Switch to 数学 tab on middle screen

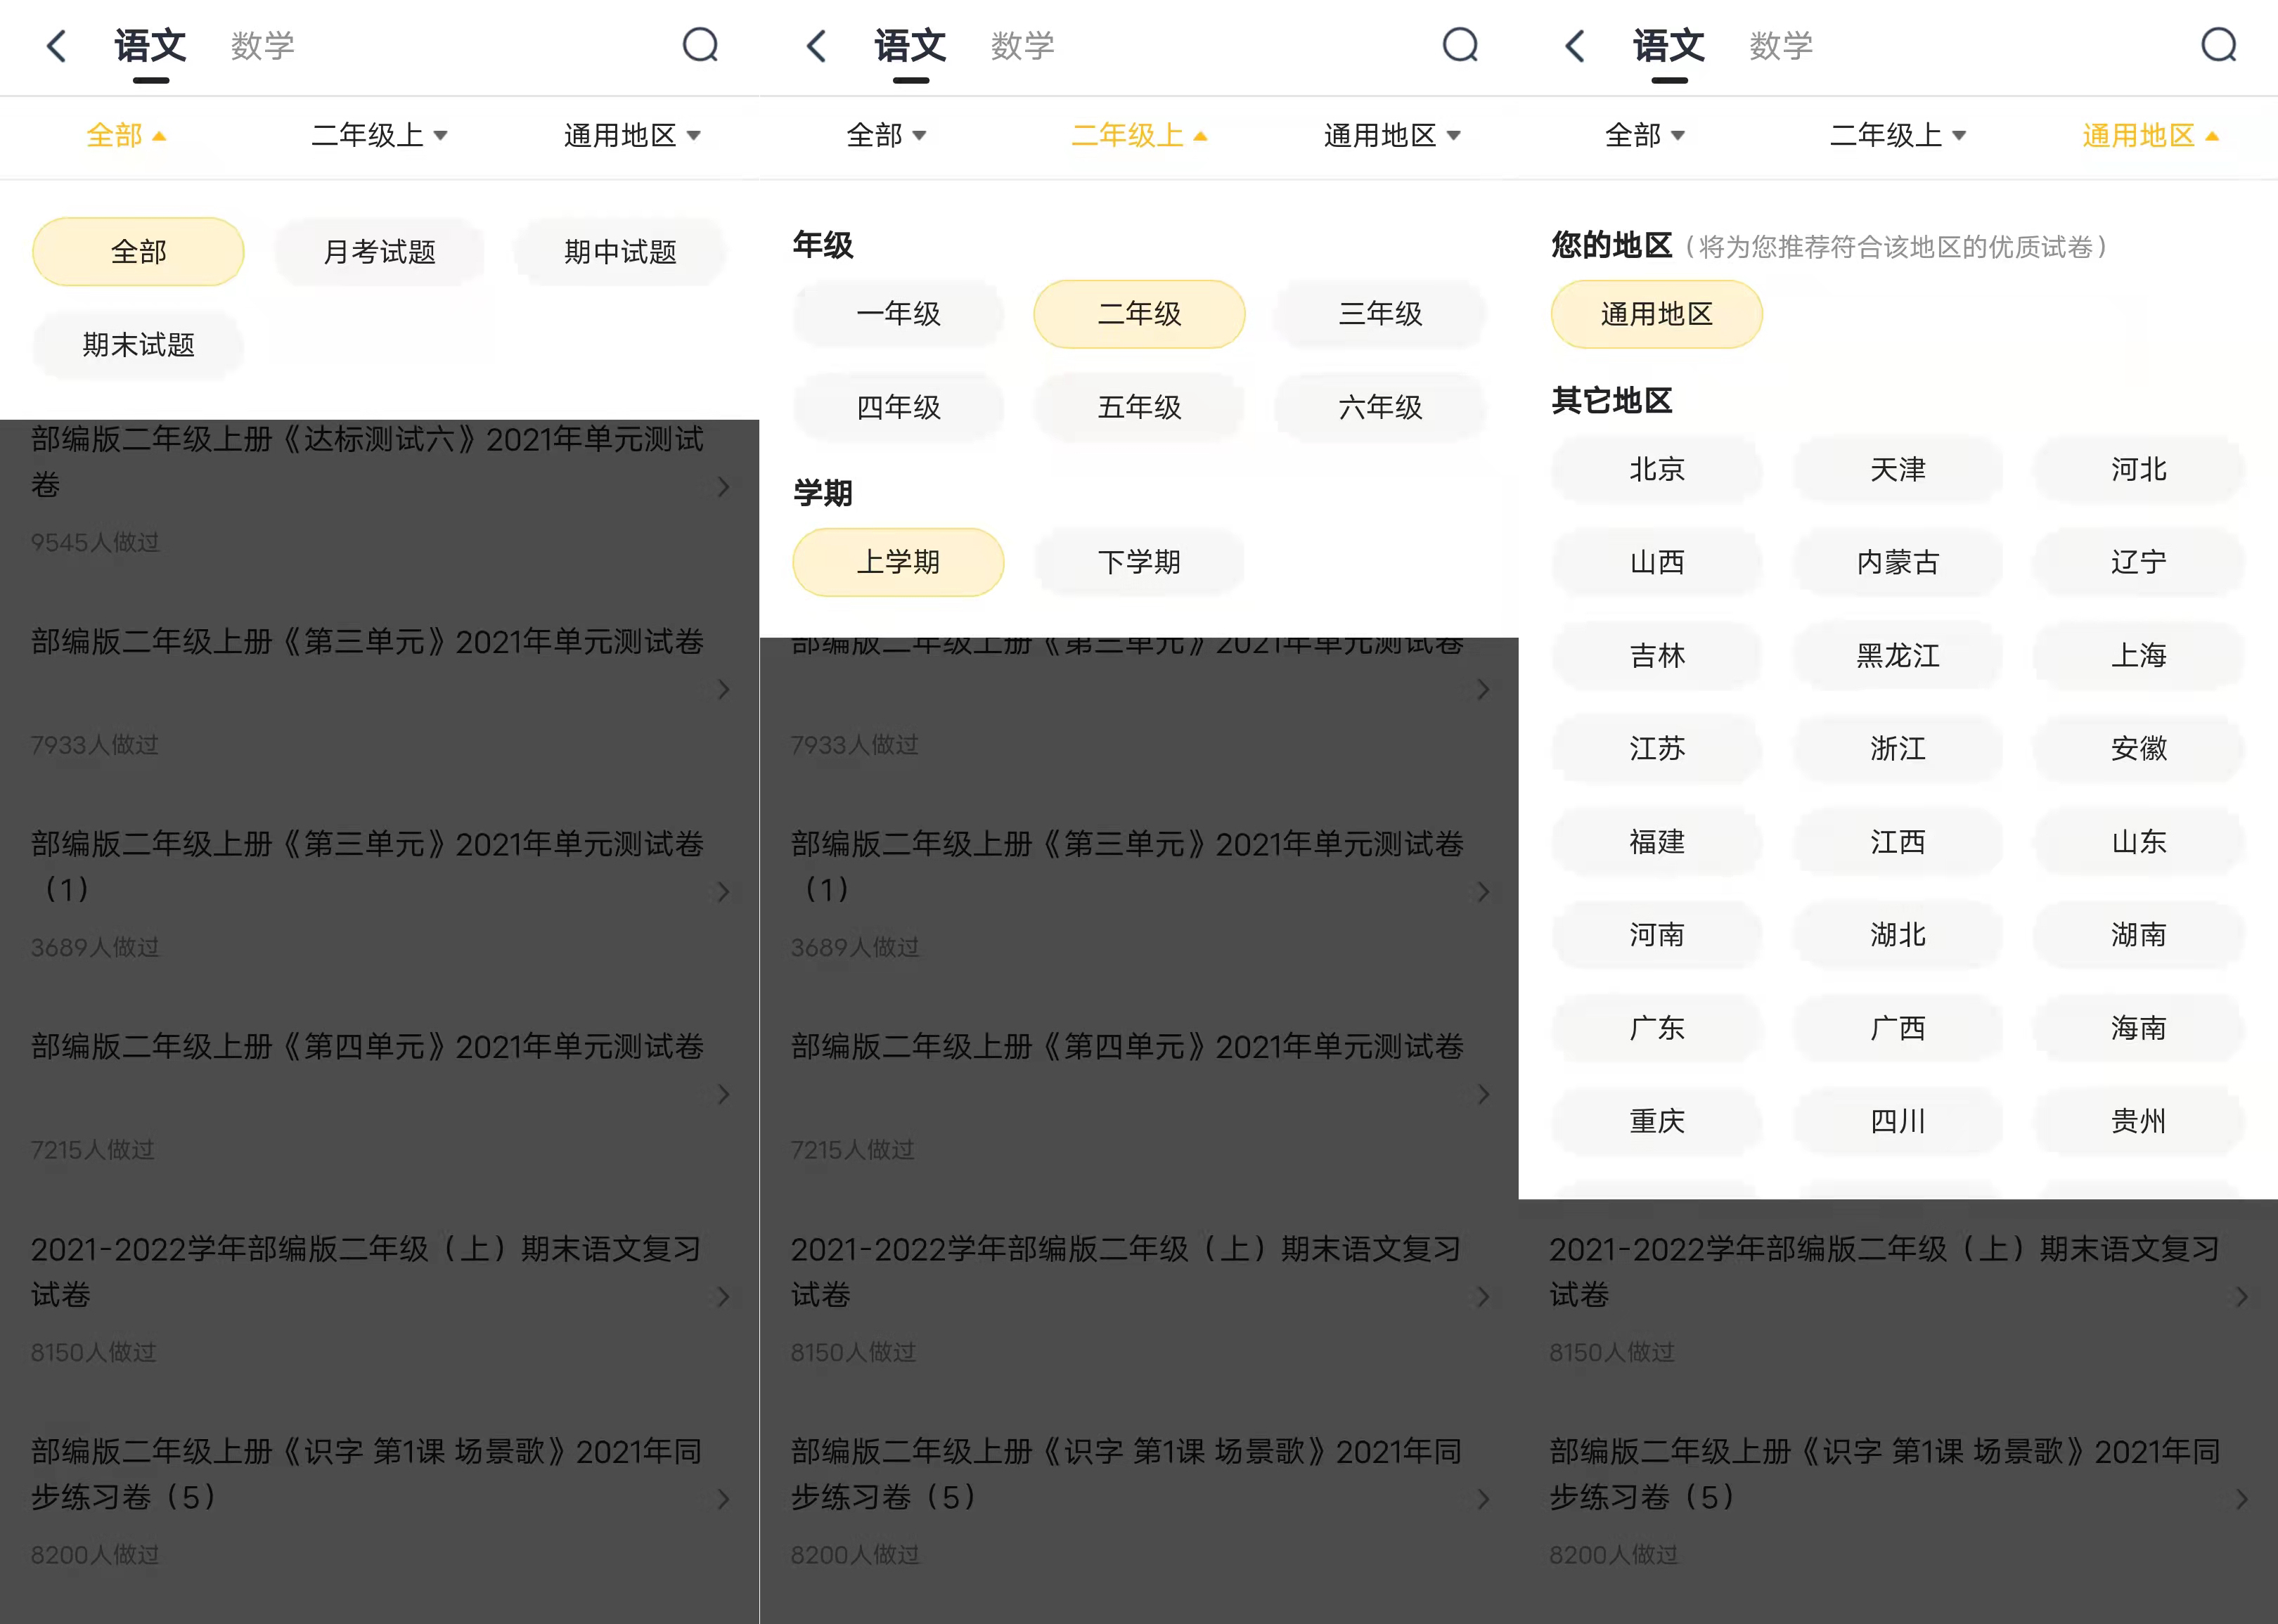pos(1023,46)
